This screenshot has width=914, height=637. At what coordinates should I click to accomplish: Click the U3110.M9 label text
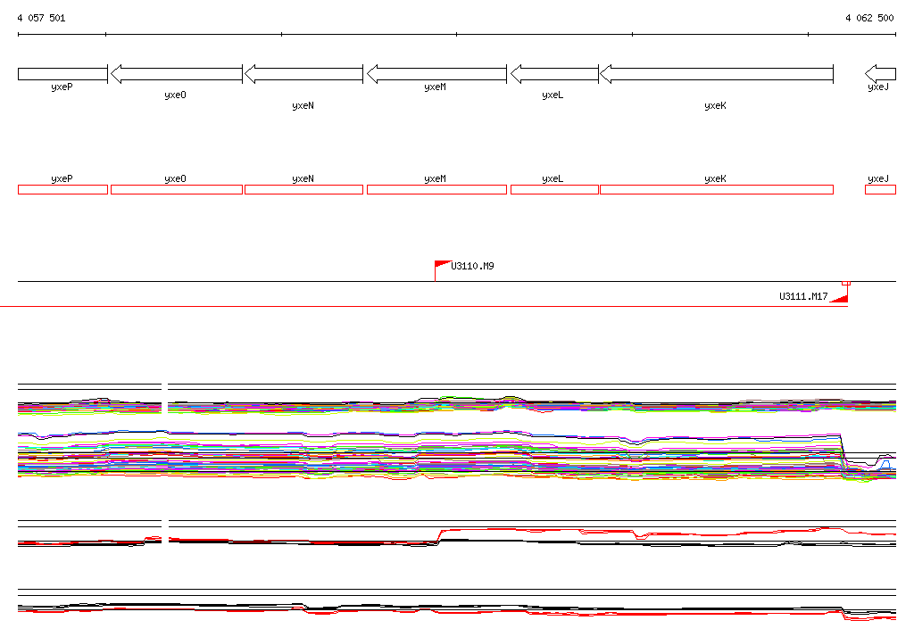[472, 267]
